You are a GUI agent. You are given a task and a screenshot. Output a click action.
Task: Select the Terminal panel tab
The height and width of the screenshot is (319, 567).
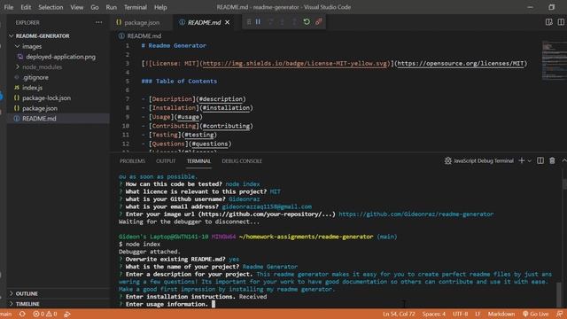click(x=198, y=161)
